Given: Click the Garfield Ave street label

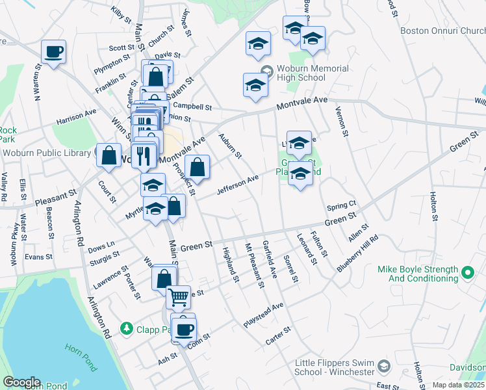Looking at the screenshot, I should [270, 259].
